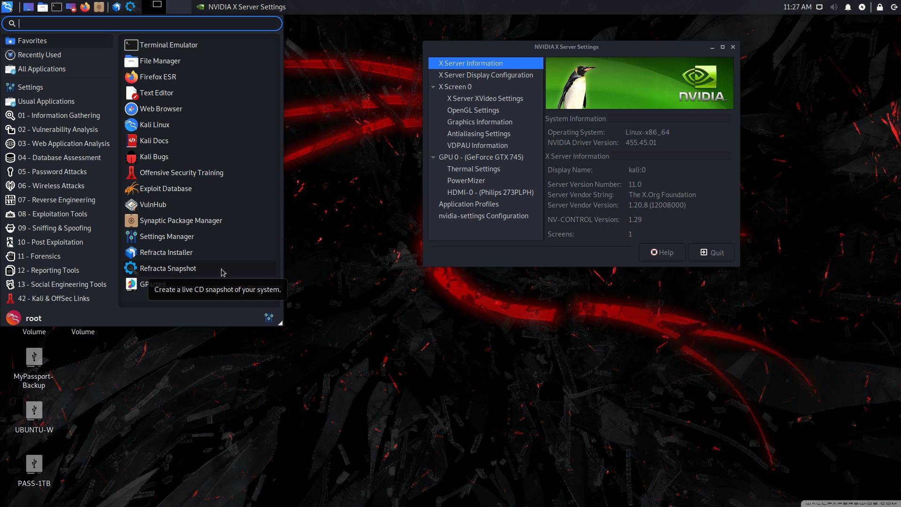
Task: Launch Synaptic Package Manager
Action: (x=181, y=221)
